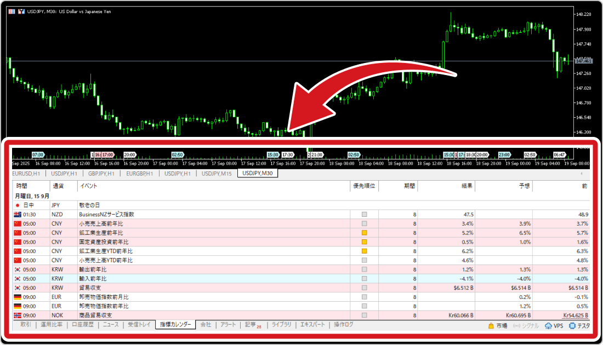Open the テスタ (Tester) gear icon
This screenshot has width=603, height=345.
point(572,326)
